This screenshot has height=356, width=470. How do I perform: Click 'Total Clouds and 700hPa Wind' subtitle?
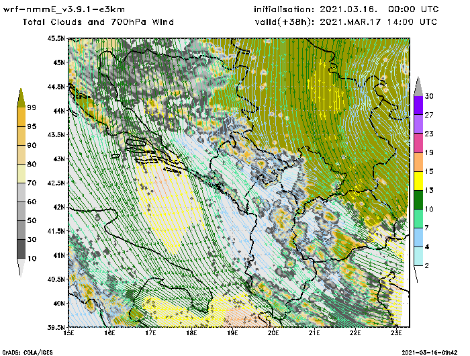[98, 22]
